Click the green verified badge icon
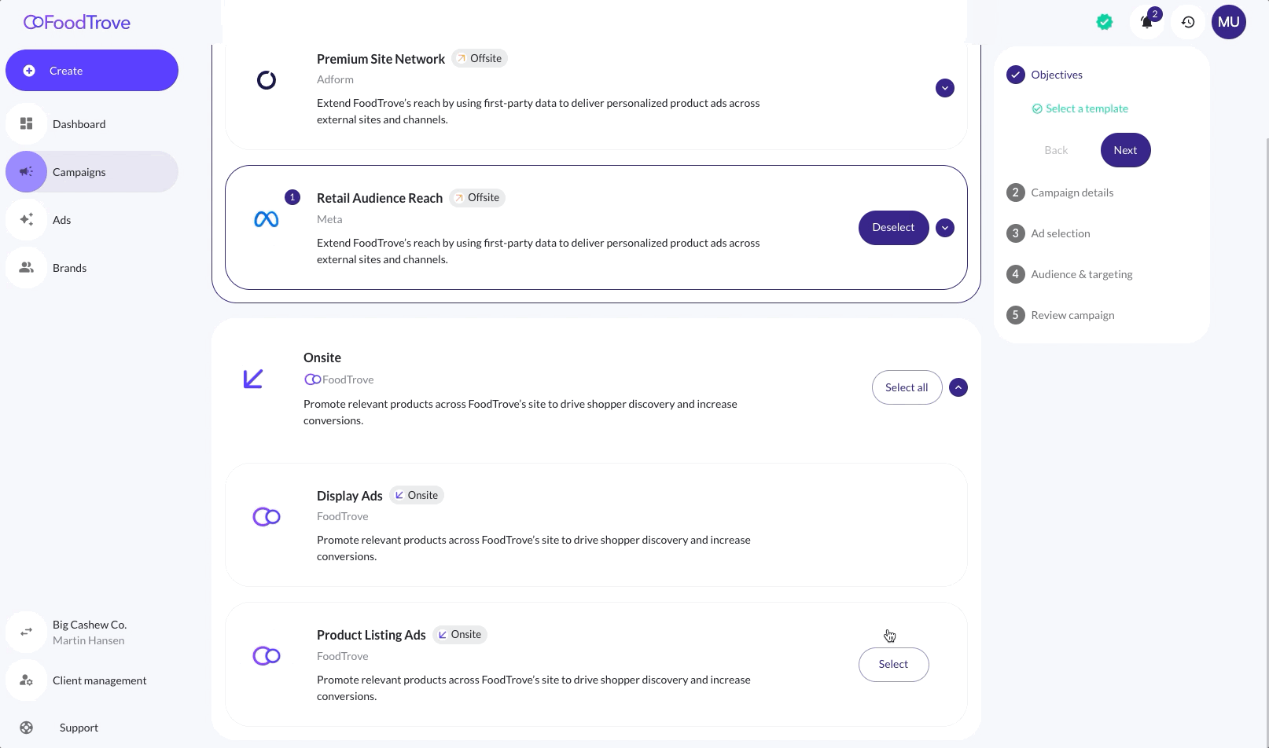 tap(1105, 22)
